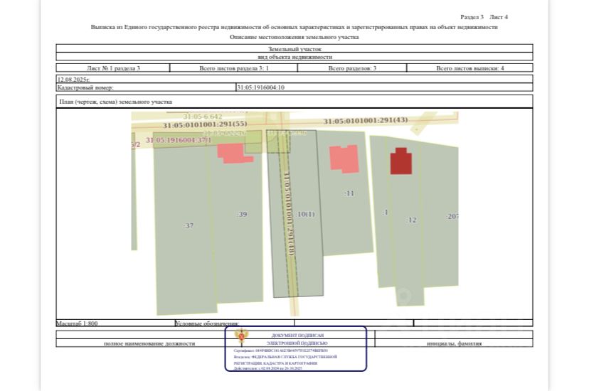Click the 'План (чертеж, схема) земельного участка' heading
The height and width of the screenshot is (391, 589).
click(116, 102)
